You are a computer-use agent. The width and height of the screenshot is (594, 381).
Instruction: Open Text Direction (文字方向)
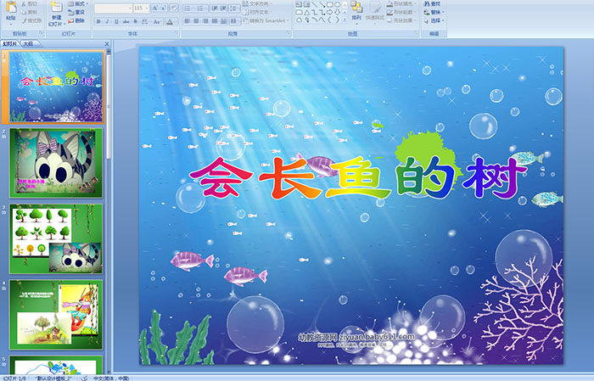tap(258, 3)
